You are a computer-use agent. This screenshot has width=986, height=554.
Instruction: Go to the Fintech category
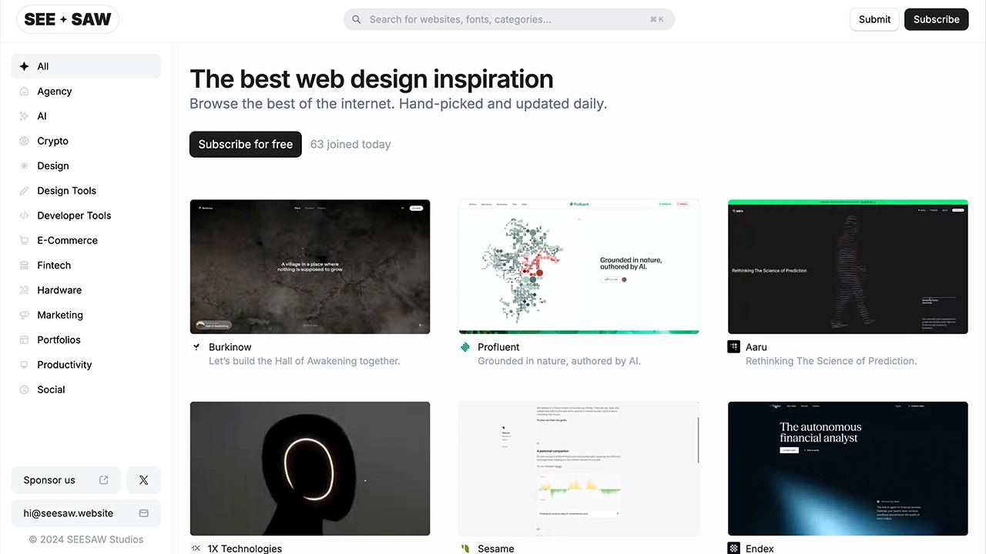[54, 265]
